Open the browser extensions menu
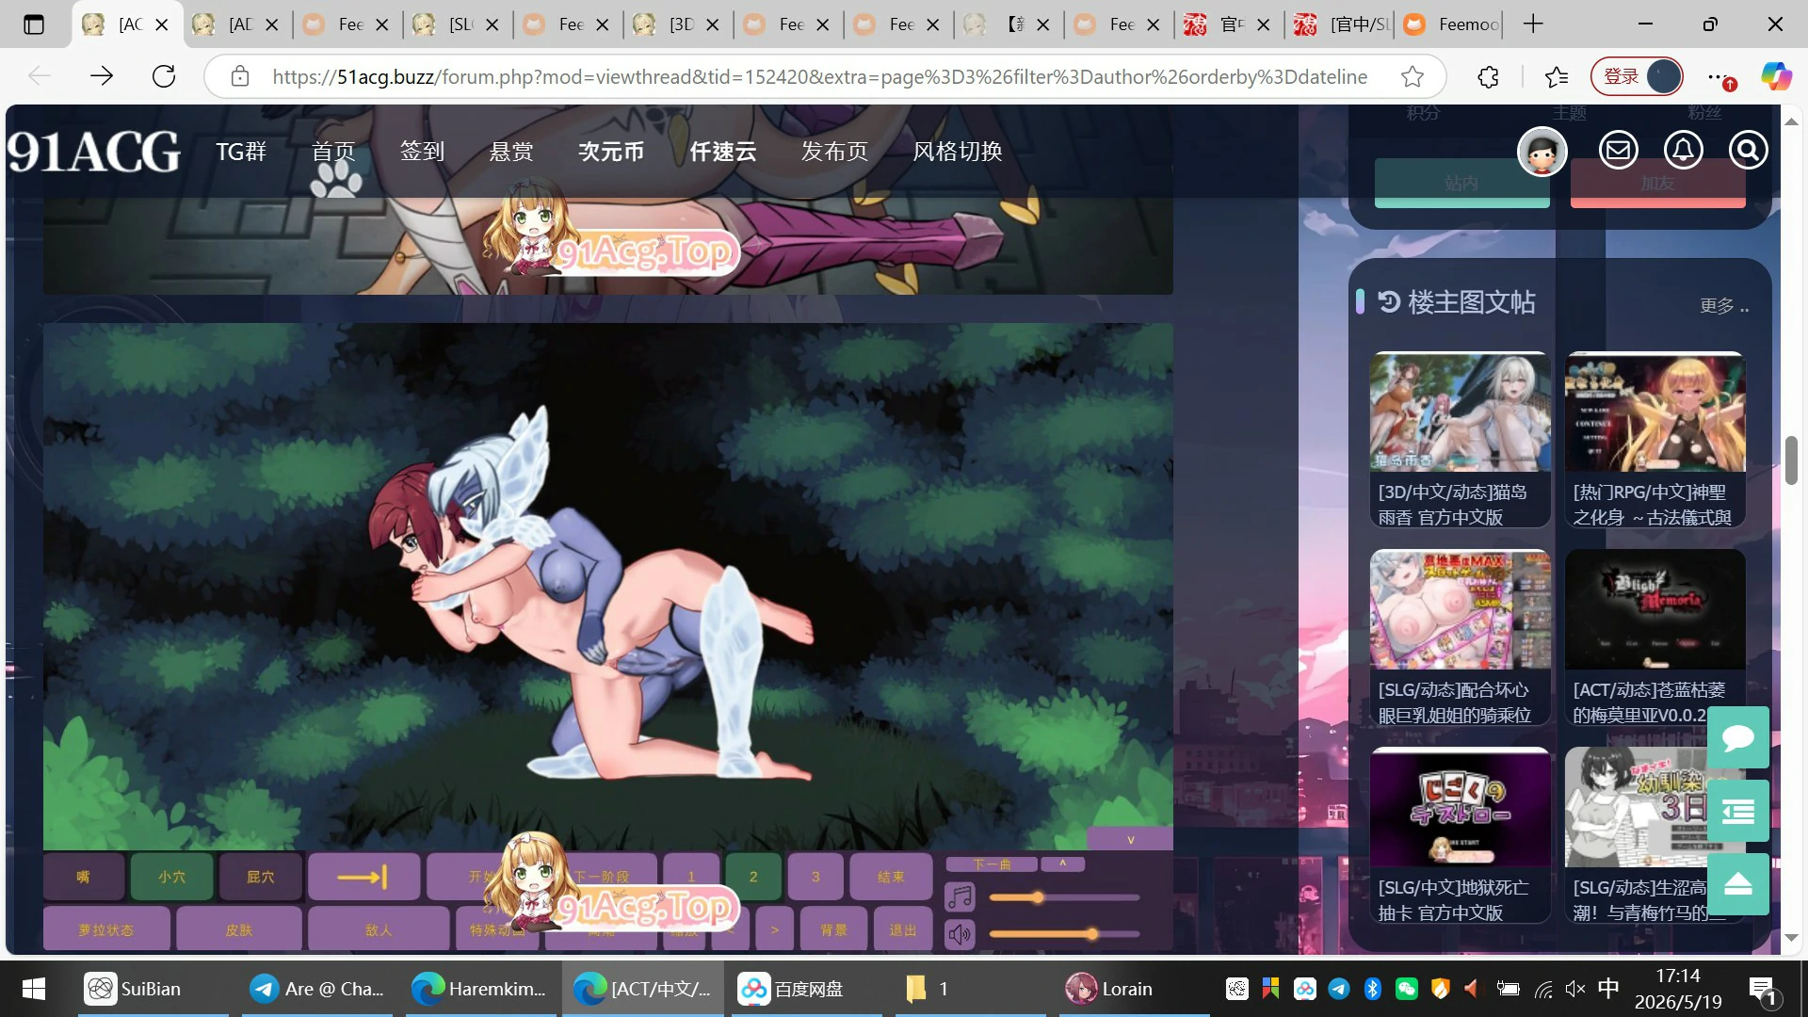The height and width of the screenshot is (1017, 1808). [x=1488, y=76]
